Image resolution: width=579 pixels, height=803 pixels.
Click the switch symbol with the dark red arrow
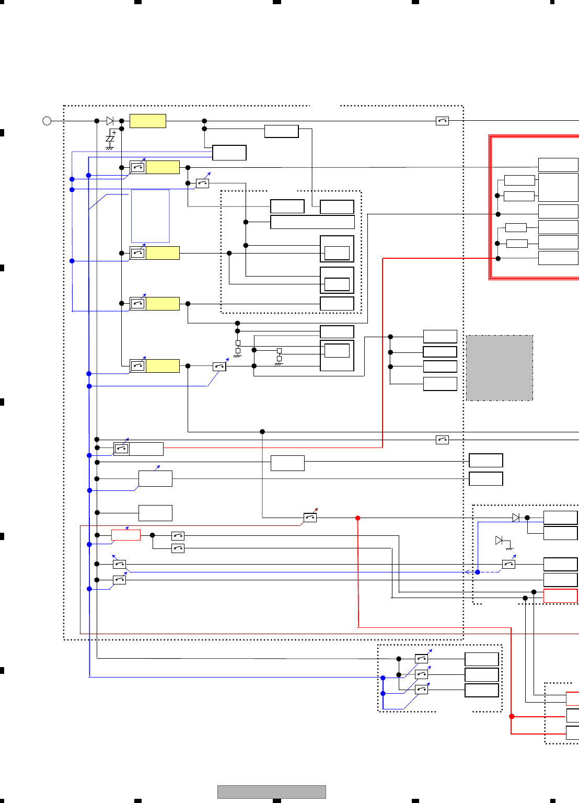coord(310,518)
